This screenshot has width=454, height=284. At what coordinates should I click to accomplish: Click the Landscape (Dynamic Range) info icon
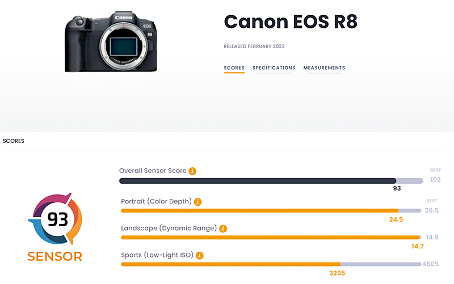tap(223, 228)
